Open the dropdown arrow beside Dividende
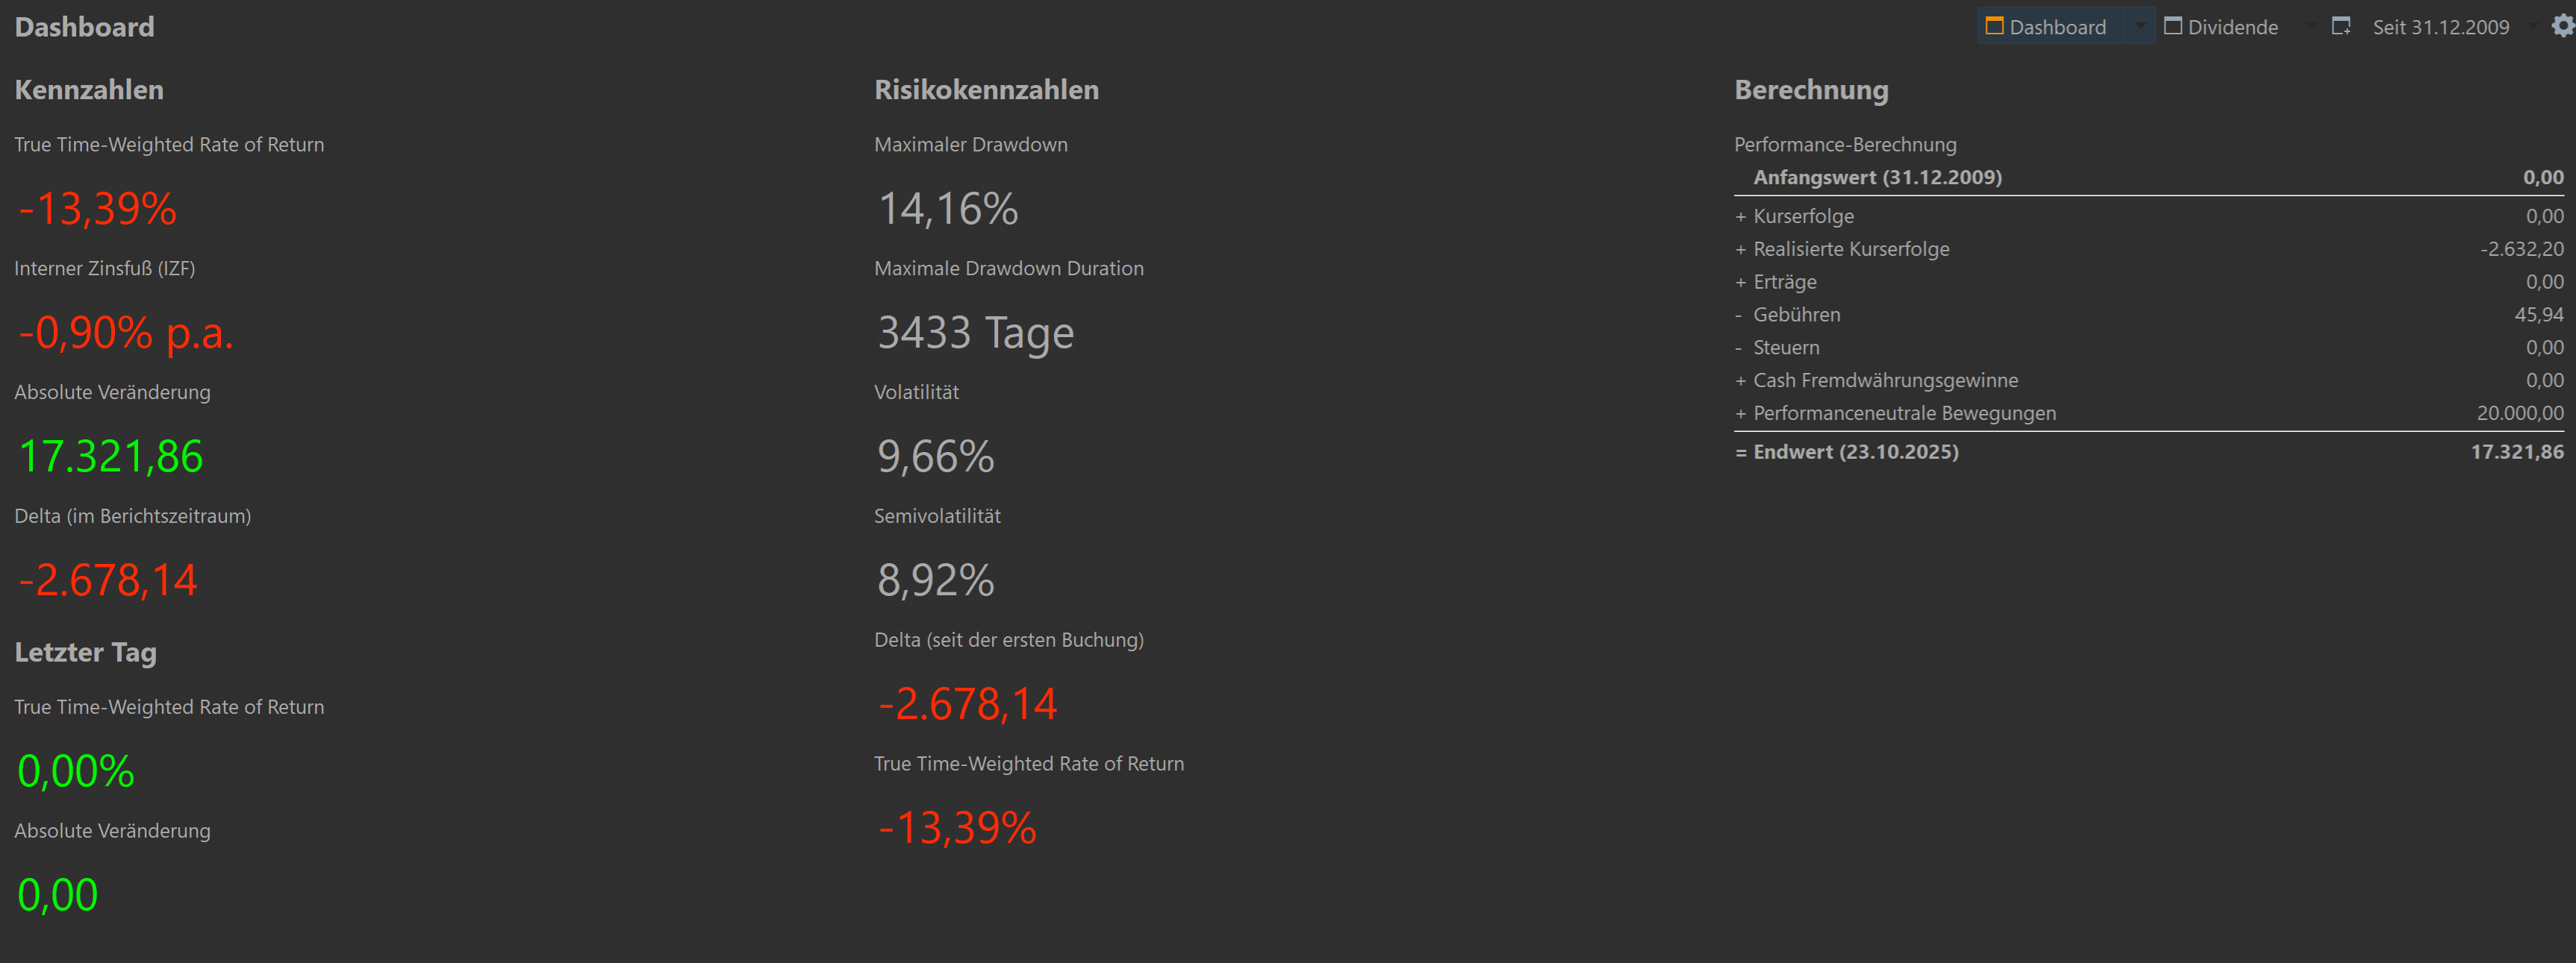Screen dimensions: 2576x963 (2310, 26)
